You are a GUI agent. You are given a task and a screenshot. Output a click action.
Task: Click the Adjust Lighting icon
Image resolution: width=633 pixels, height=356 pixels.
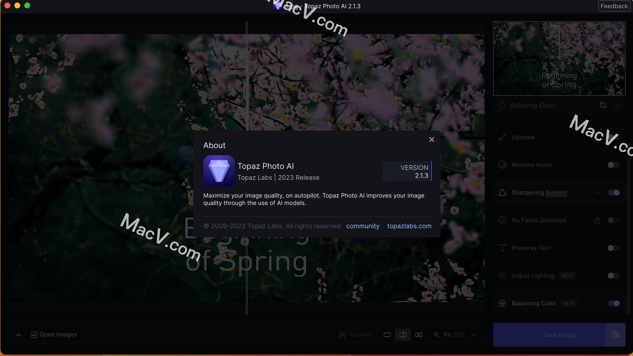click(502, 275)
